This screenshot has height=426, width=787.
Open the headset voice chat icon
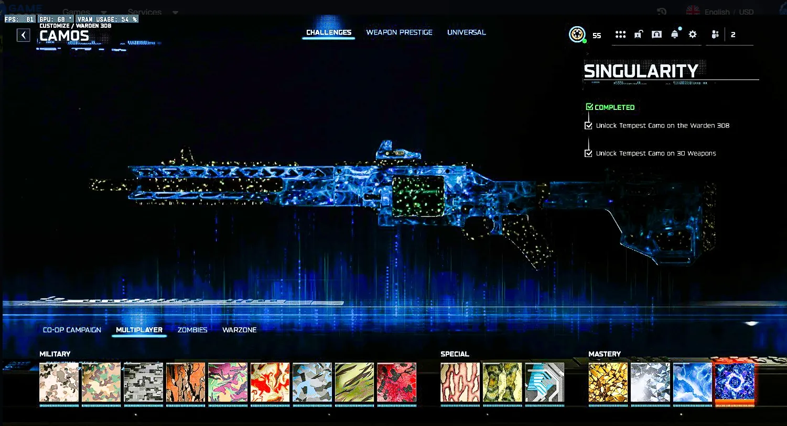(656, 35)
